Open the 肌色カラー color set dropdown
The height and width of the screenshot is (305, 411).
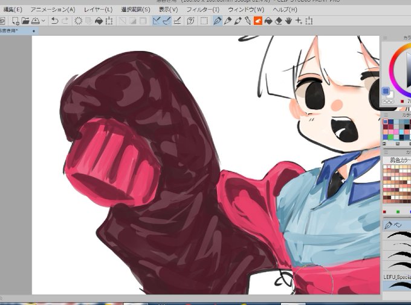(x=397, y=160)
